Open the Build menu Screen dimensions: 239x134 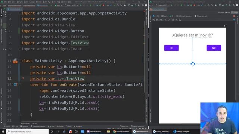pyautogui.click(x=45, y=2)
